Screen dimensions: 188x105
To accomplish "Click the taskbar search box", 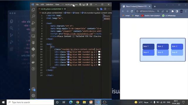I will click(30, 102).
